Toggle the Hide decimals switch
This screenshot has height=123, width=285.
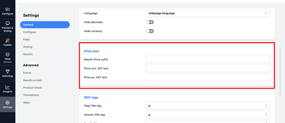pyautogui.click(x=150, y=22)
